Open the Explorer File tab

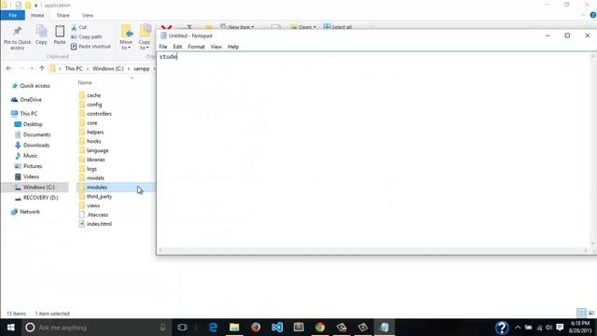coord(12,15)
